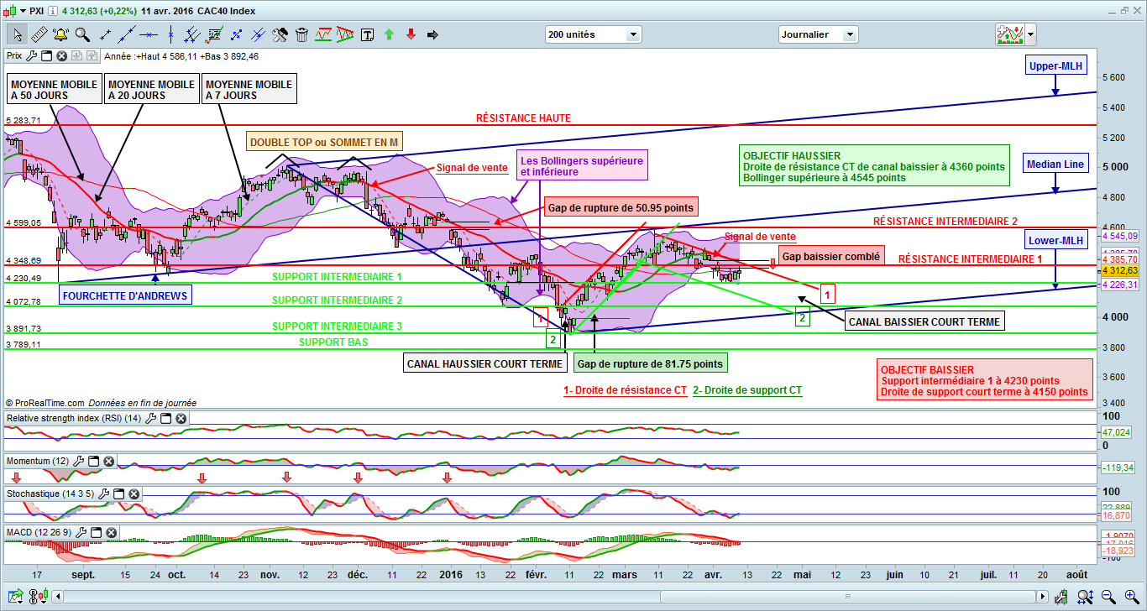Open the 200 unités dropdown
This screenshot has height=611, width=1147.
(x=593, y=34)
